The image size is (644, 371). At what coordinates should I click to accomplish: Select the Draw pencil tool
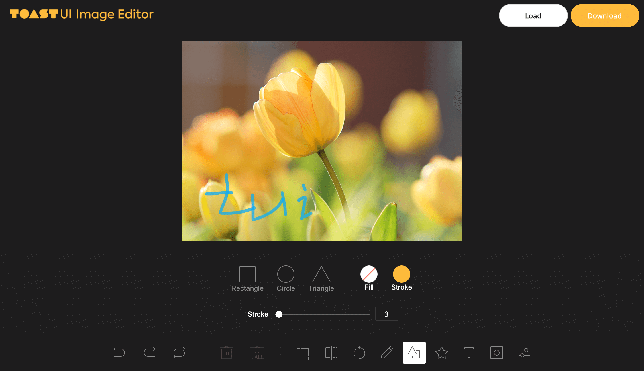point(387,352)
